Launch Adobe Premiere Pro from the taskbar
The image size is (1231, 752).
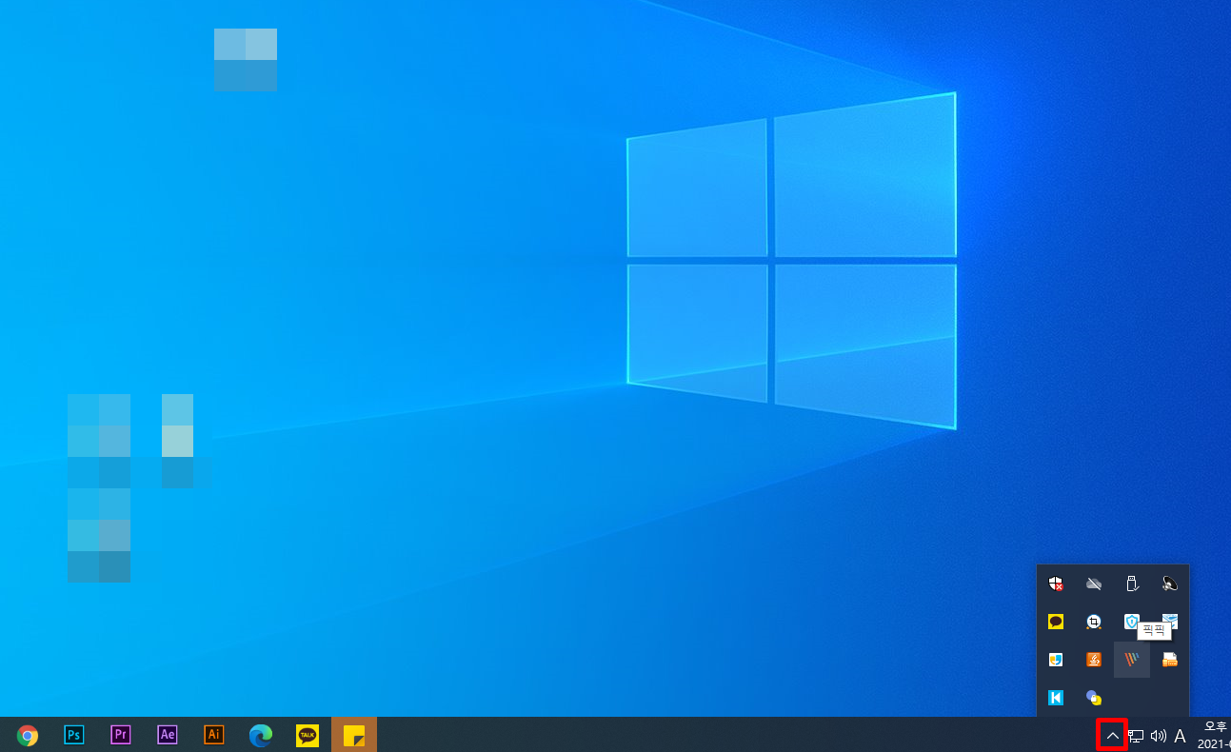click(120, 735)
